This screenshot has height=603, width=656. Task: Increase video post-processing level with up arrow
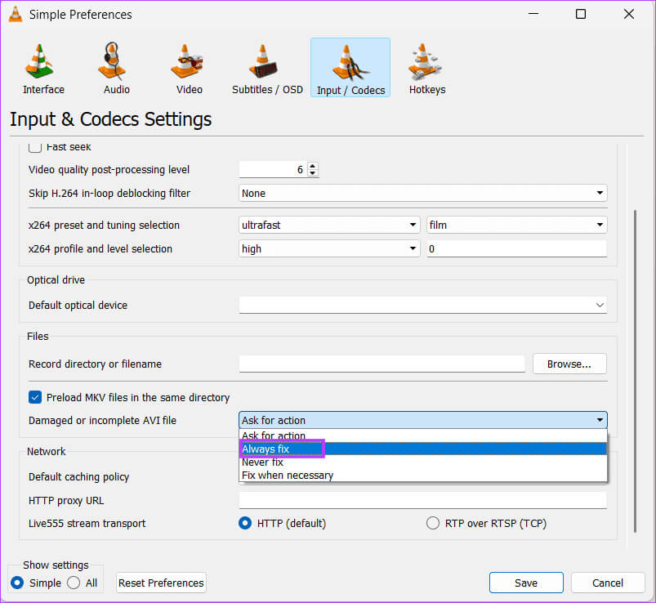[313, 166]
